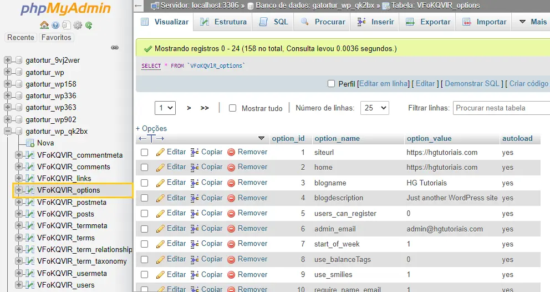Open the VFoKQVIR_options table in sidebar
This screenshot has width=550, height=292.
(68, 190)
